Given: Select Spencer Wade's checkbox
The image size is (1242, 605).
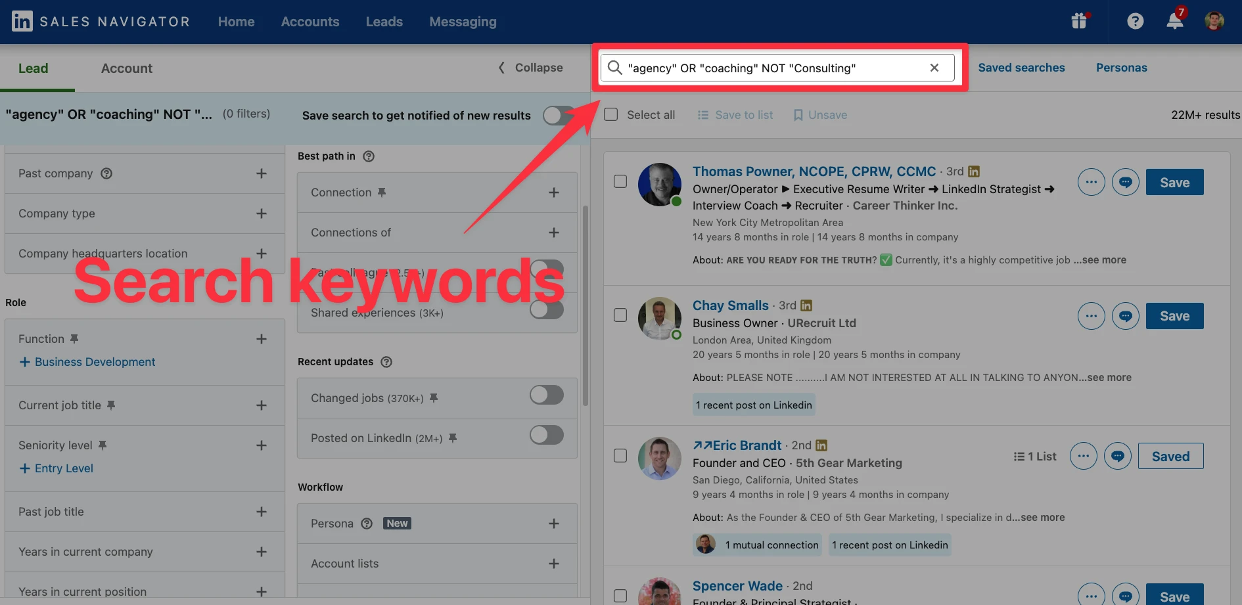Looking at the screenshot, I should (620, 596).
